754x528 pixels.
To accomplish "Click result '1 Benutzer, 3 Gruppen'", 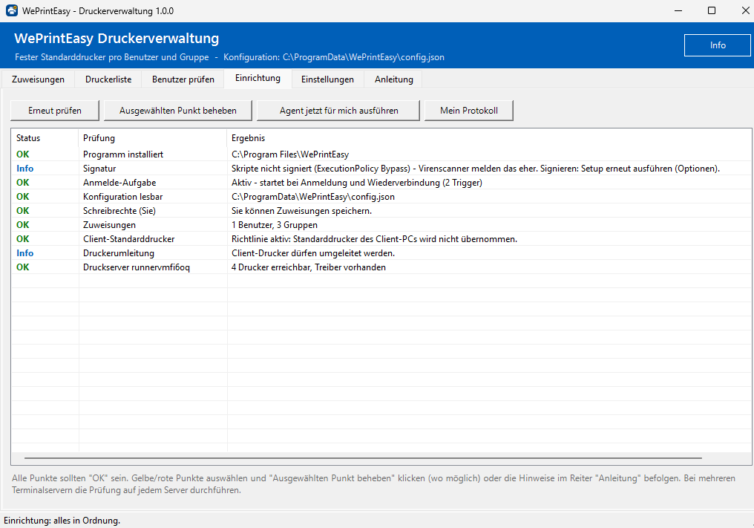I will 275,225.
